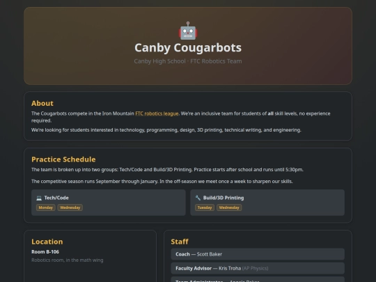Click the Build/3D Printing group label
The image size is (376, 282).
[x=224, y=198]
